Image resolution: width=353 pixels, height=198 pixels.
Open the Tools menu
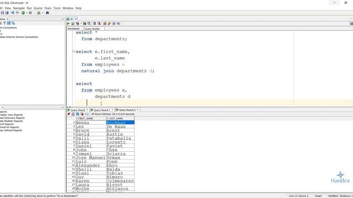(x=57, y=8)
